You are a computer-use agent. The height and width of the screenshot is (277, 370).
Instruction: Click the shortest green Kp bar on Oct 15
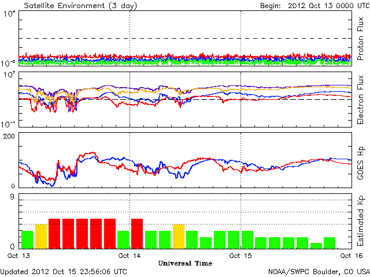click(316, 246)
